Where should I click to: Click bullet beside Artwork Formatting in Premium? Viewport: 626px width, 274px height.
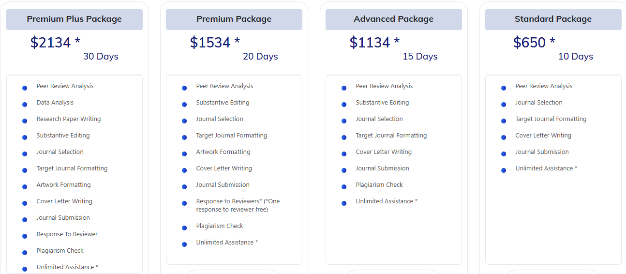pyautogui.click(x=184, y=154)
